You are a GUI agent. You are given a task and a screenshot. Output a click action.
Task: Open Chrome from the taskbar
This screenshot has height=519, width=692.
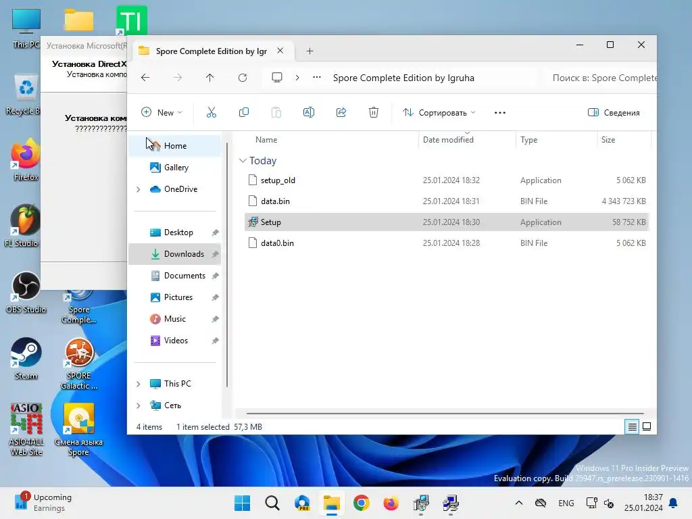tap(361, 503)
